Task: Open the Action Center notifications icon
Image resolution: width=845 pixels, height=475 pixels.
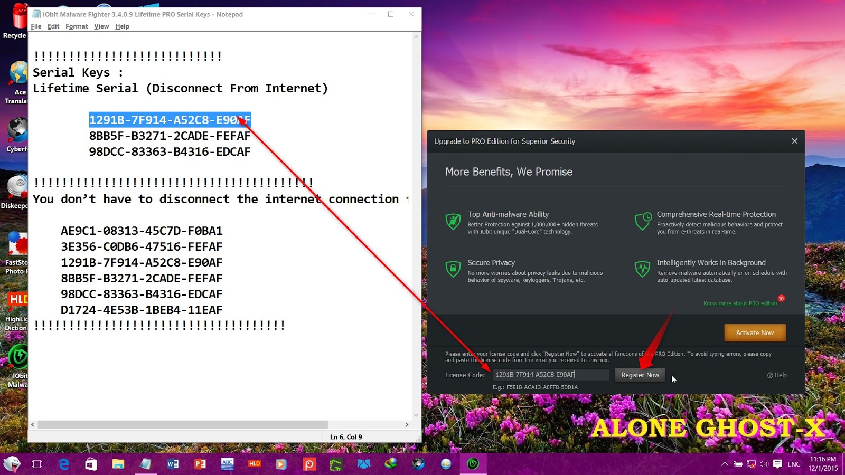Action: pyautogui.click(x=777, y=464)
